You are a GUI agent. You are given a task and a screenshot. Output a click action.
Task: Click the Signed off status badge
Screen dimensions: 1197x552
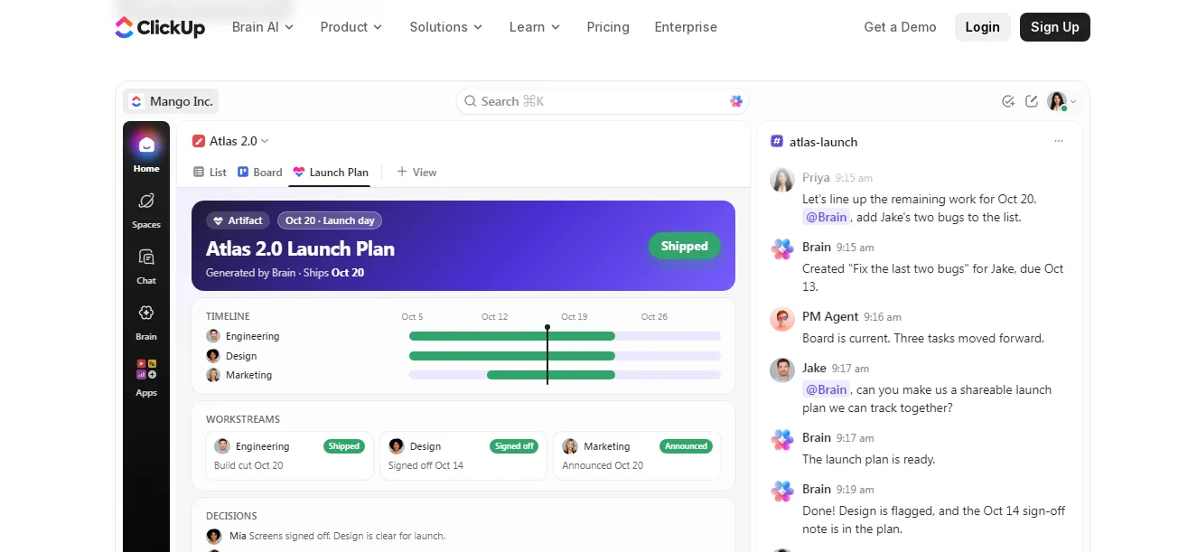pyautogui.click(x=514, y=446)
